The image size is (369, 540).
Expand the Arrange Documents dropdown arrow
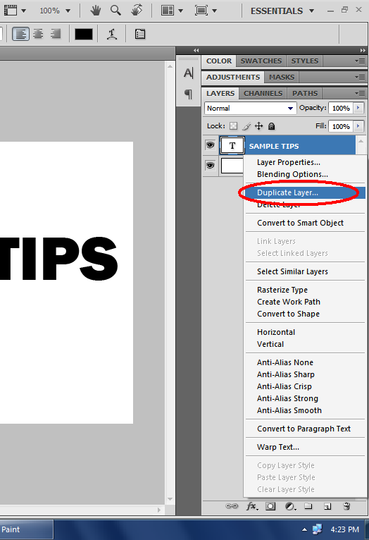(180, 11)
